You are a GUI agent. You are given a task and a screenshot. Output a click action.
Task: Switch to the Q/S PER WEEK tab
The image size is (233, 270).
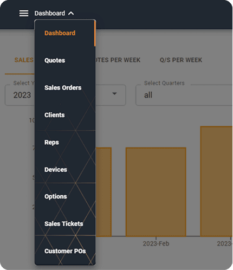pos(181,60)
